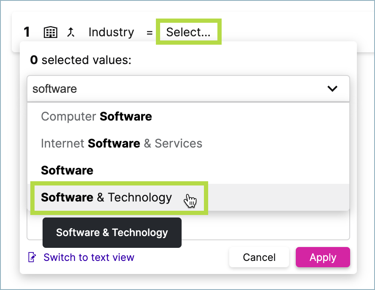This screenshot has height=290, width=375.
Task: Click the filter row number 1
Action: tap(27, 32)
